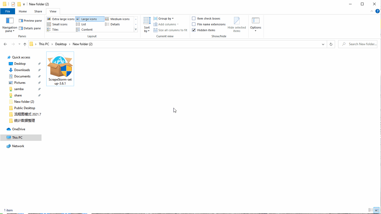Open the File tab
Screen dimensions: 381x214
(8, 11)
